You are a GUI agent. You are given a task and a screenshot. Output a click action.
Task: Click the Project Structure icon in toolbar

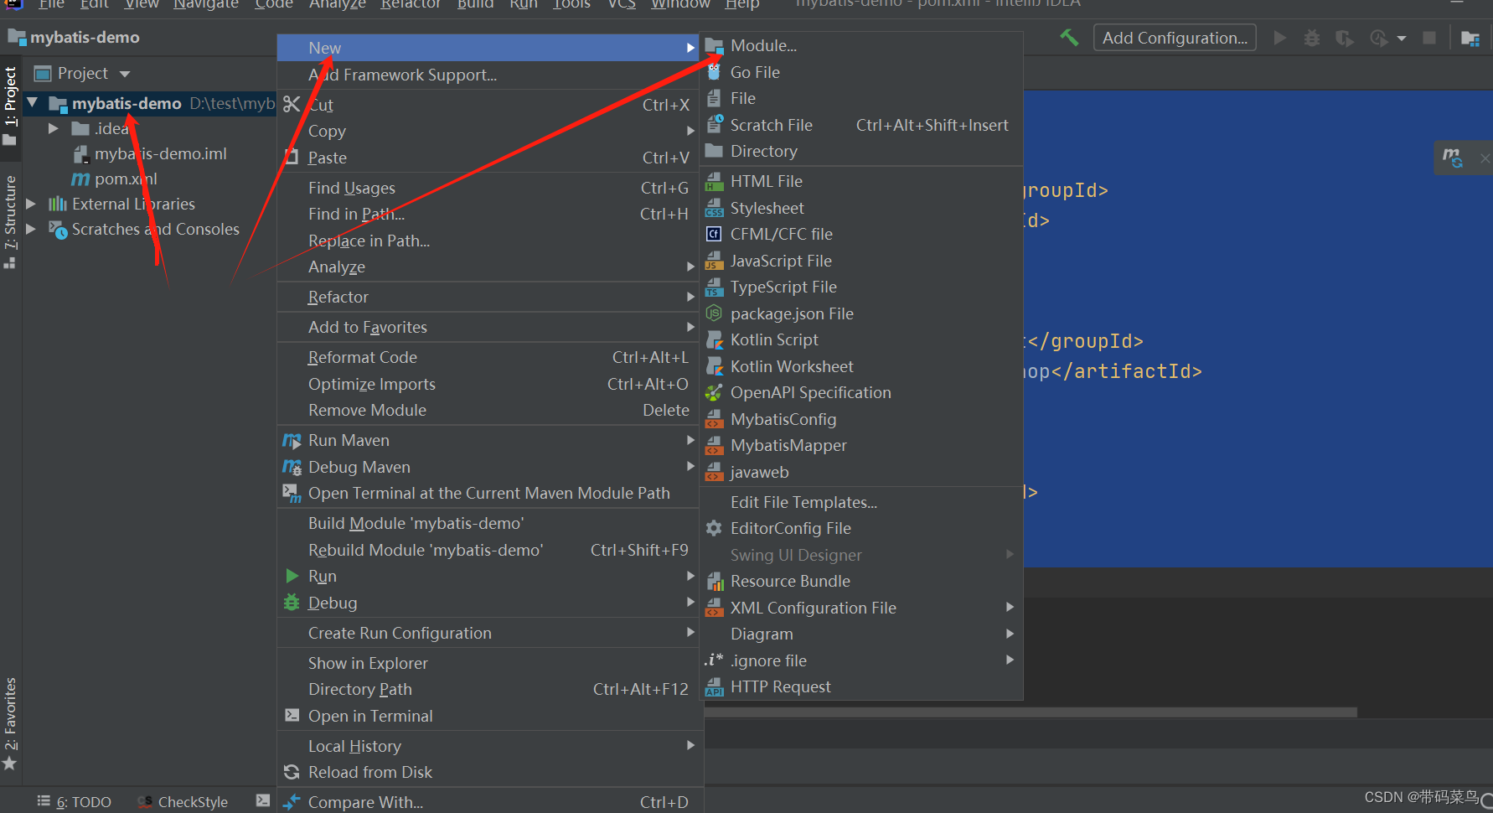1470,39
